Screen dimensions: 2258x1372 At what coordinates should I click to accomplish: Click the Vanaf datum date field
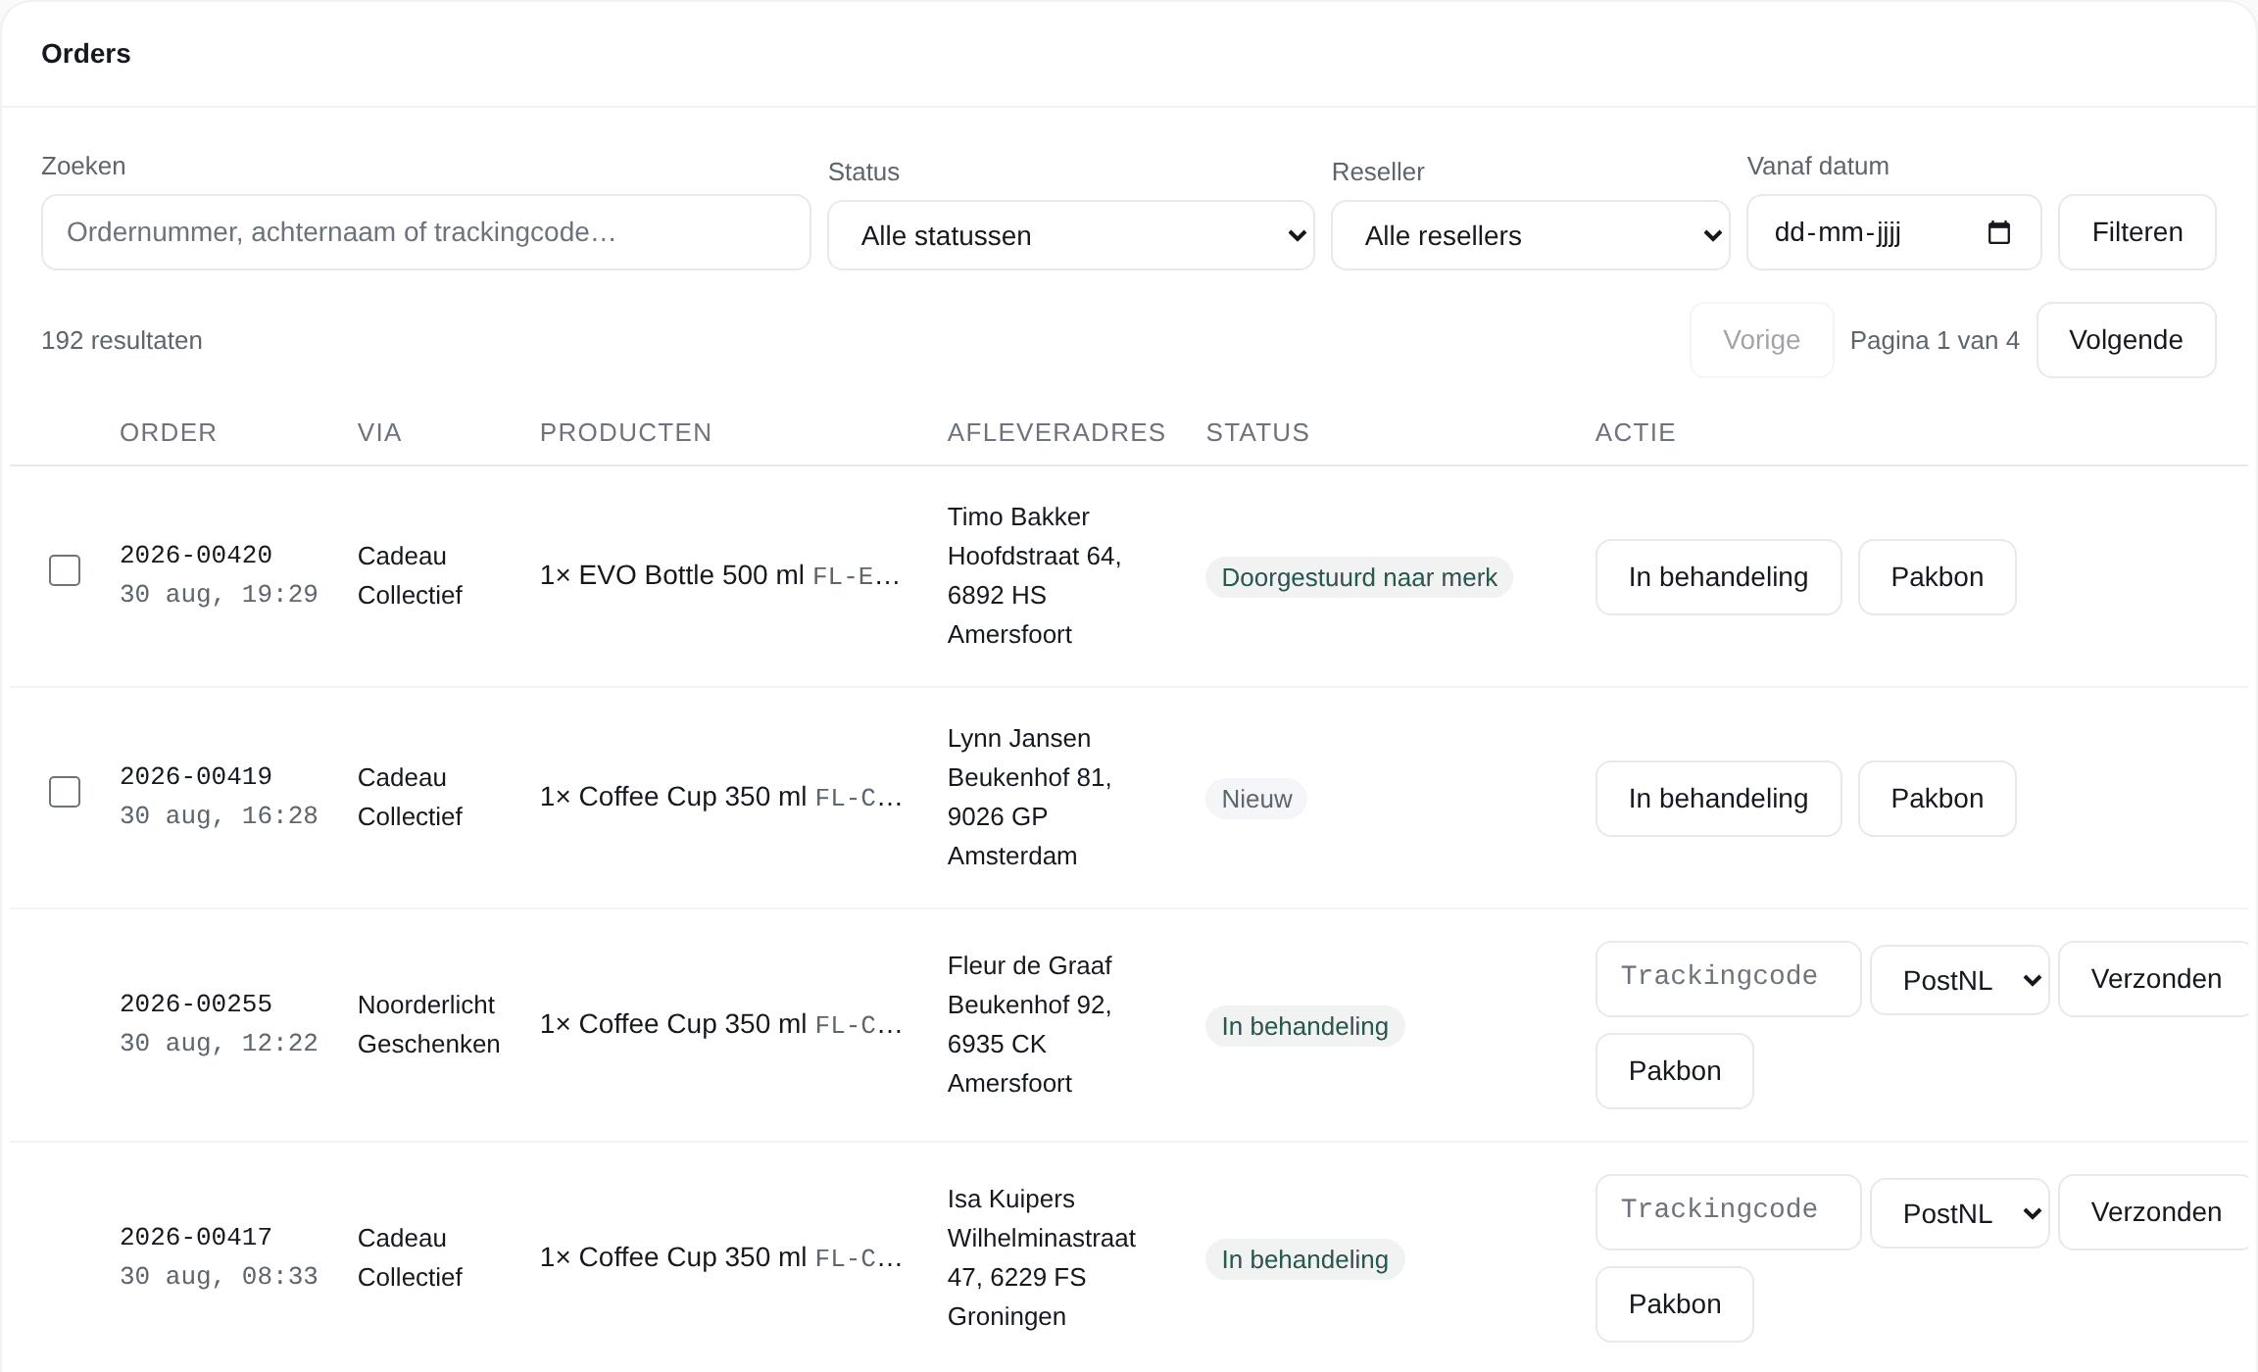tap(1893, 232)
